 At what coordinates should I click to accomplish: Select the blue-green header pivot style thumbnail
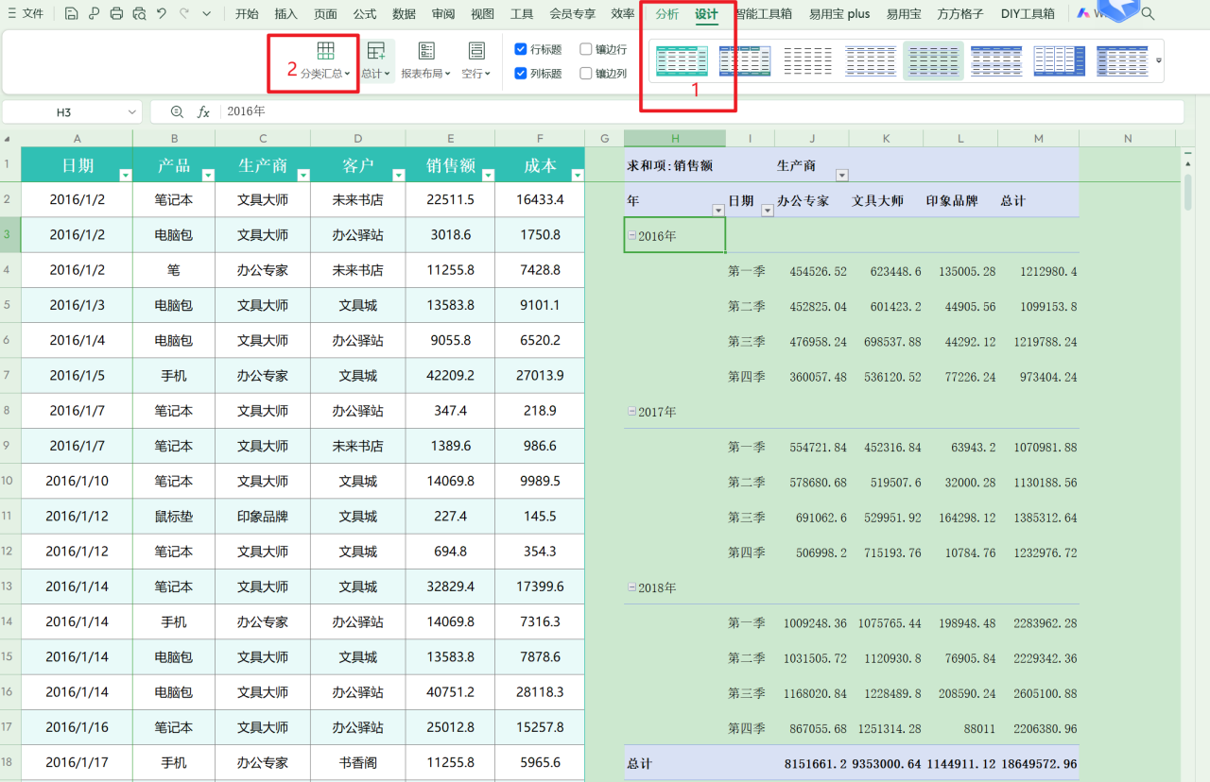coord(745,60)
